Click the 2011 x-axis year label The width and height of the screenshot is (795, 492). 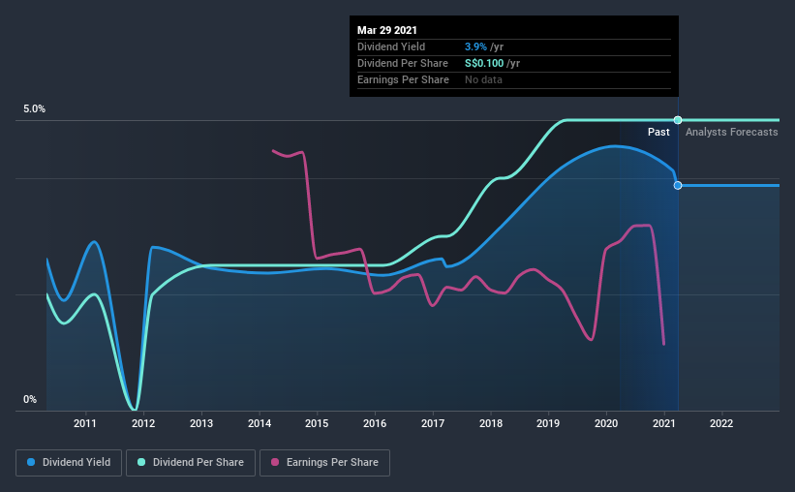85,423
